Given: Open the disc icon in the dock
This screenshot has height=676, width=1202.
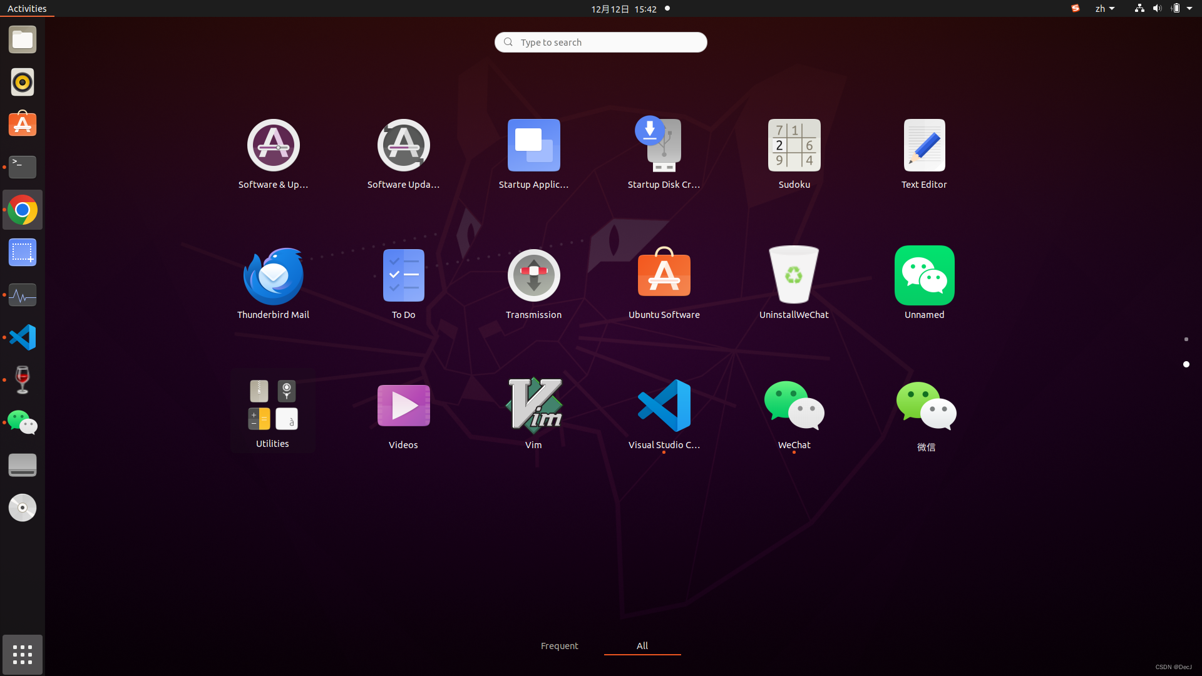Looking at the screenshot, I should point(23,508).
